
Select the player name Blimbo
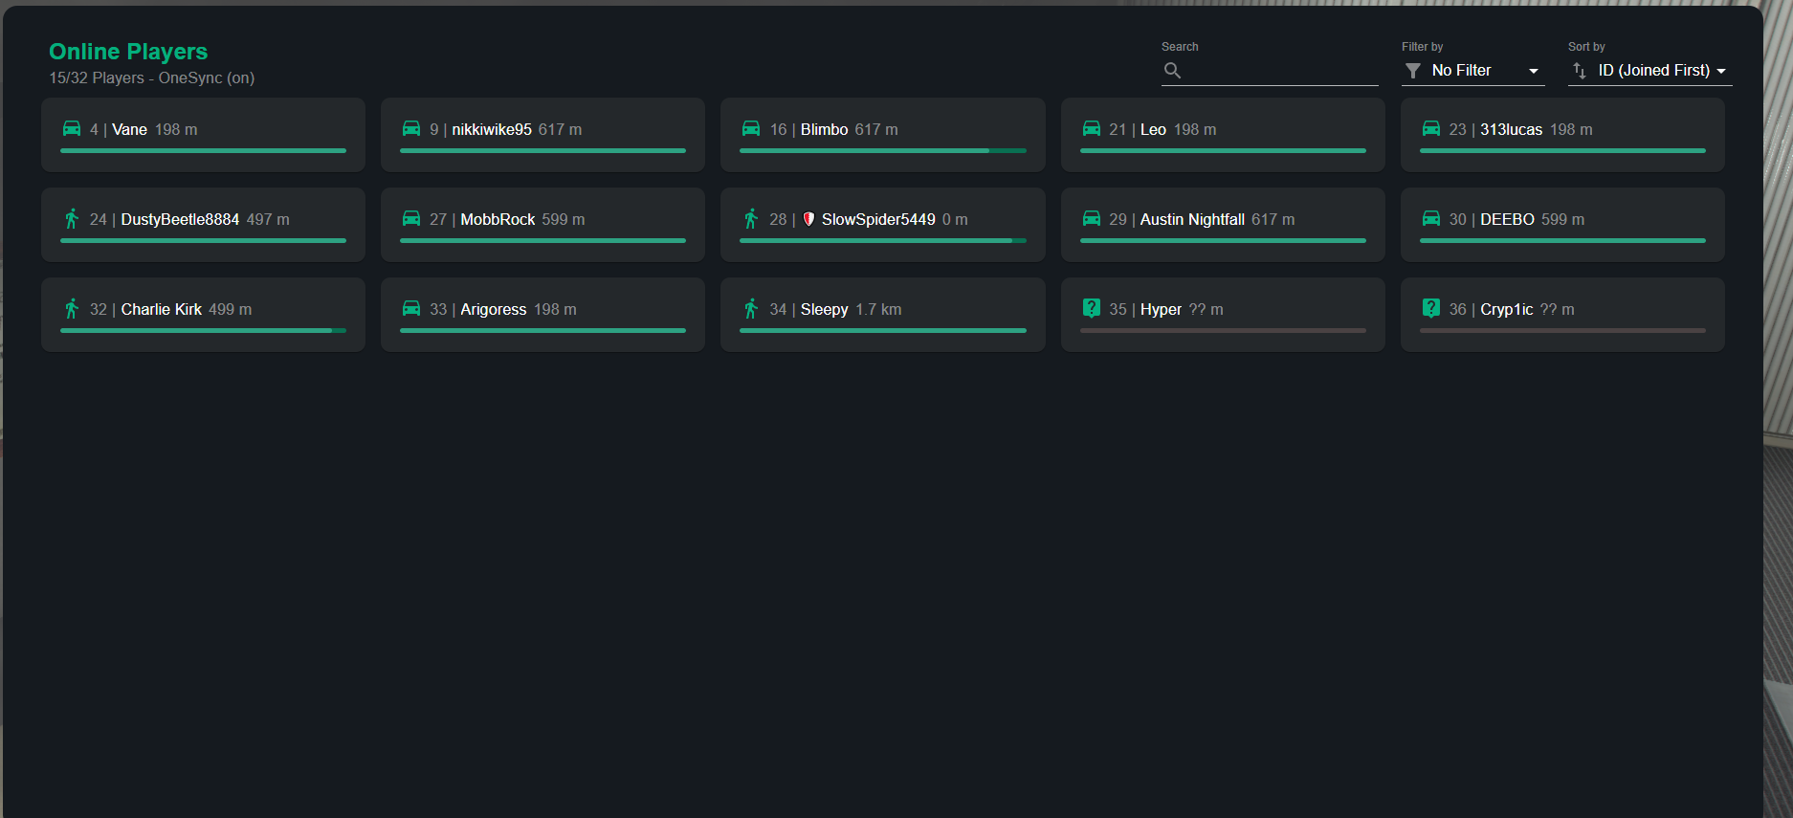click(x=825, y=129)
